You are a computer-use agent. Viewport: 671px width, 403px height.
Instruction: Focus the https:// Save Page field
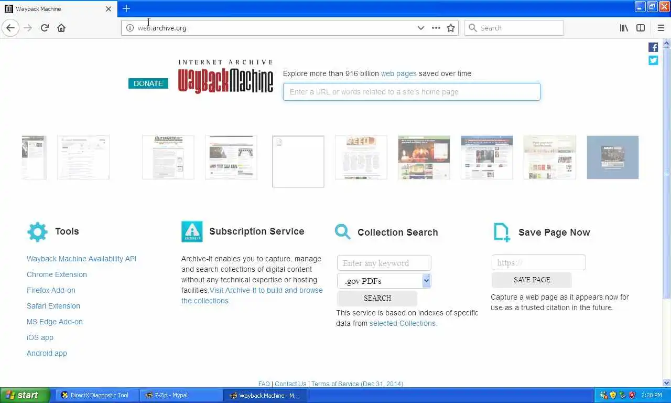[x=539, y=262]
